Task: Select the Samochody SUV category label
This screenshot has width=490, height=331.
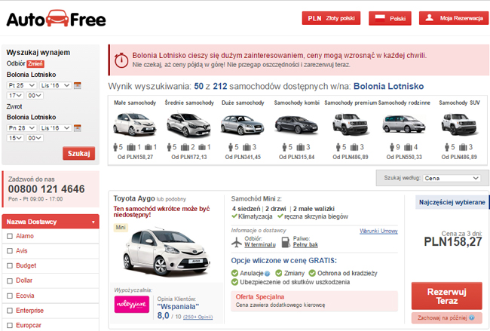Action: [x=459, y=103]
